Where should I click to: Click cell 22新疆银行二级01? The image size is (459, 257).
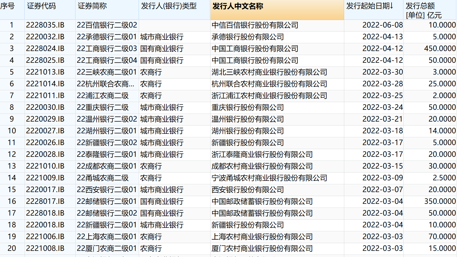(x=107, y=225)
